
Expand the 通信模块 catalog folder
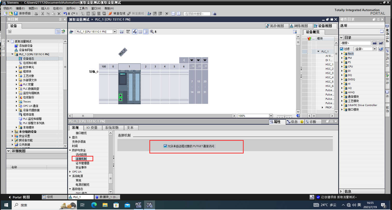[x=342, y=97]
